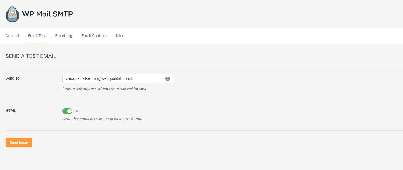Click the ON label beside the HTML switch
The image size is (403, 170).
click(77, 111)
